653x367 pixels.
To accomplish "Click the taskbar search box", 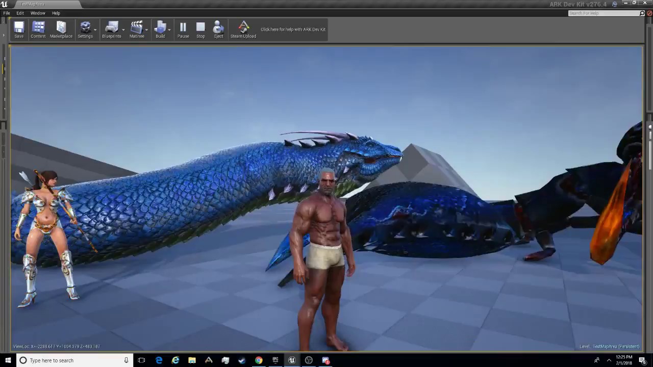I will pyautogui.click(x=74, y=360).
